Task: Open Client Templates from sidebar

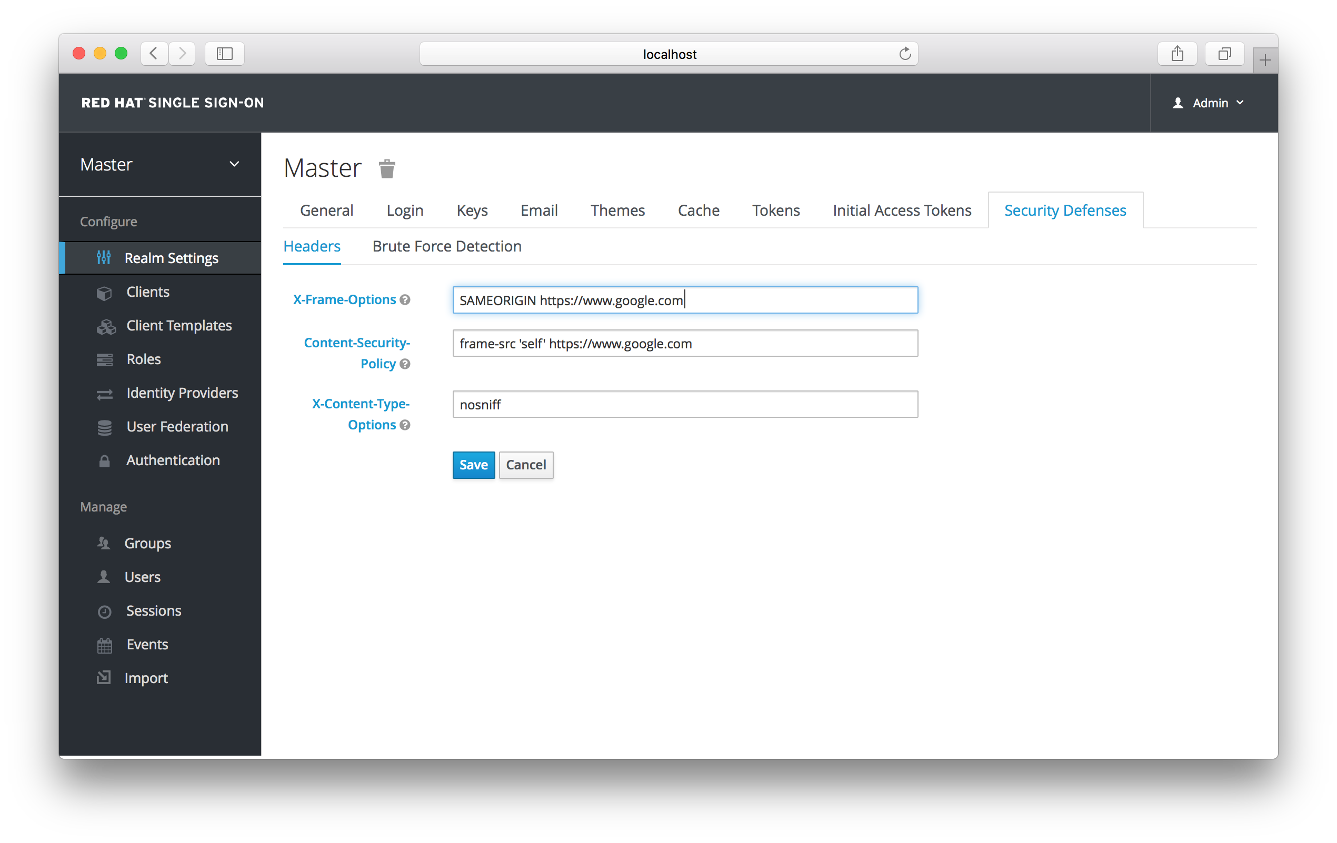Action: (x=178, y=324)
